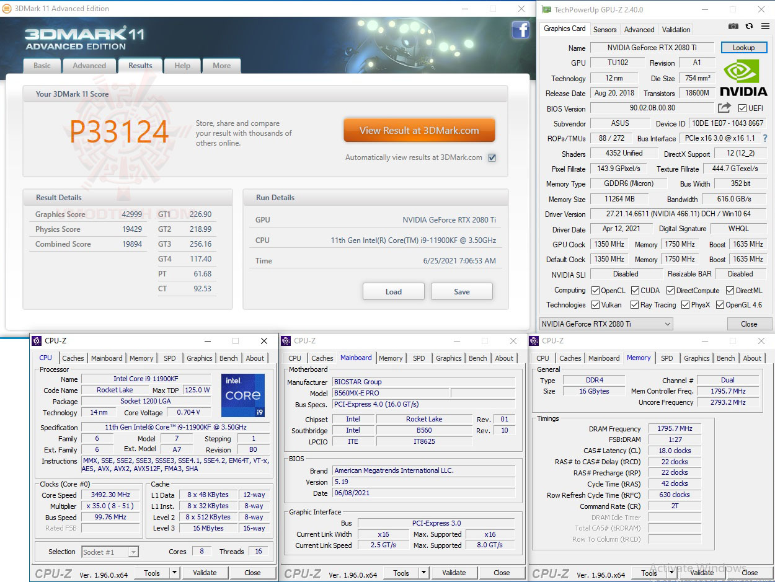
Task: Click the Core Speed value field in CPU-Z
Action: tap(110, 495)
